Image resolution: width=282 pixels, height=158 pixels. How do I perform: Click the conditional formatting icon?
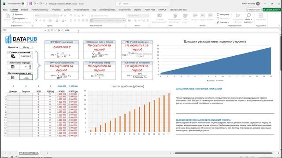click(160, 16)
